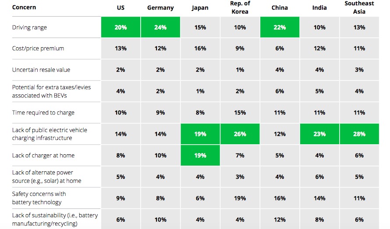Click China's 16% battery safety cell
This screenshot has height=229, width=390.
(x=280, y=198)
